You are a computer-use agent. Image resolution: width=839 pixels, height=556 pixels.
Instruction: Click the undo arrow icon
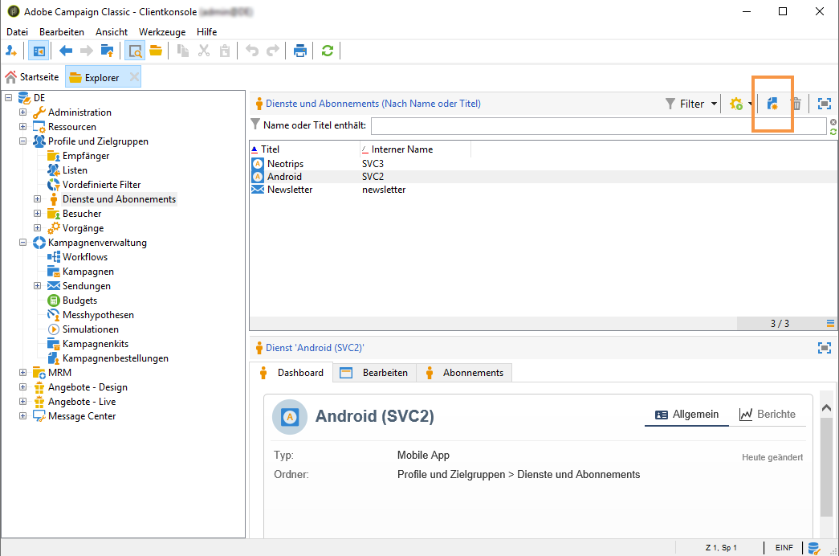(252, 51)
